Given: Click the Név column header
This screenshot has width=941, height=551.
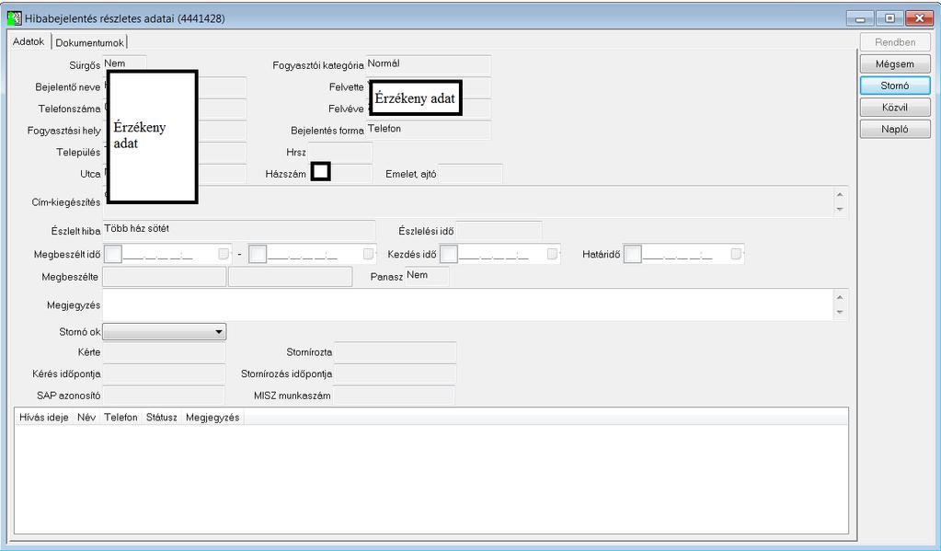Looking at the screenshot, I should point(86,417).
